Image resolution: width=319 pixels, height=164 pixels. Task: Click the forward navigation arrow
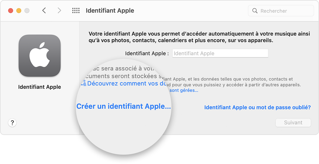[59, 11]
